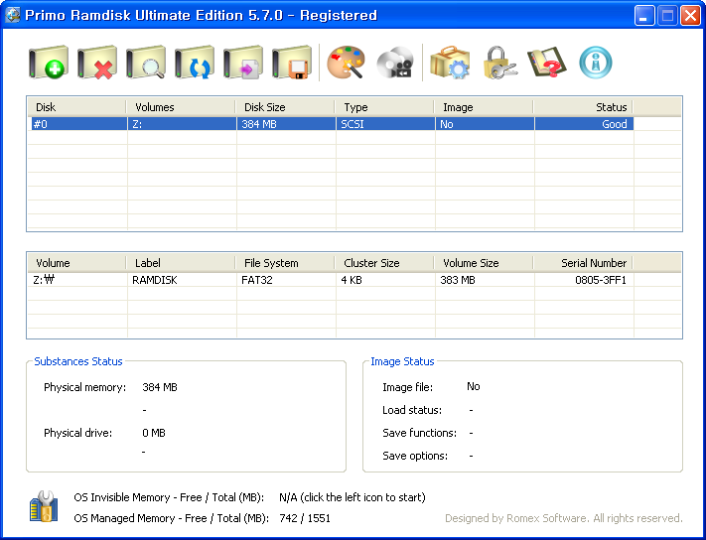706x540 pixels.
Task: Select the Z:₩ volume row
Action: point(332,280)
